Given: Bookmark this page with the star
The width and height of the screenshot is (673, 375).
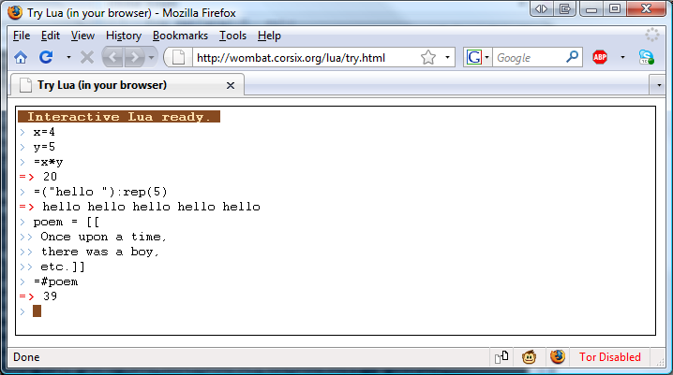Looking at the screenshot, I should 428,57.
